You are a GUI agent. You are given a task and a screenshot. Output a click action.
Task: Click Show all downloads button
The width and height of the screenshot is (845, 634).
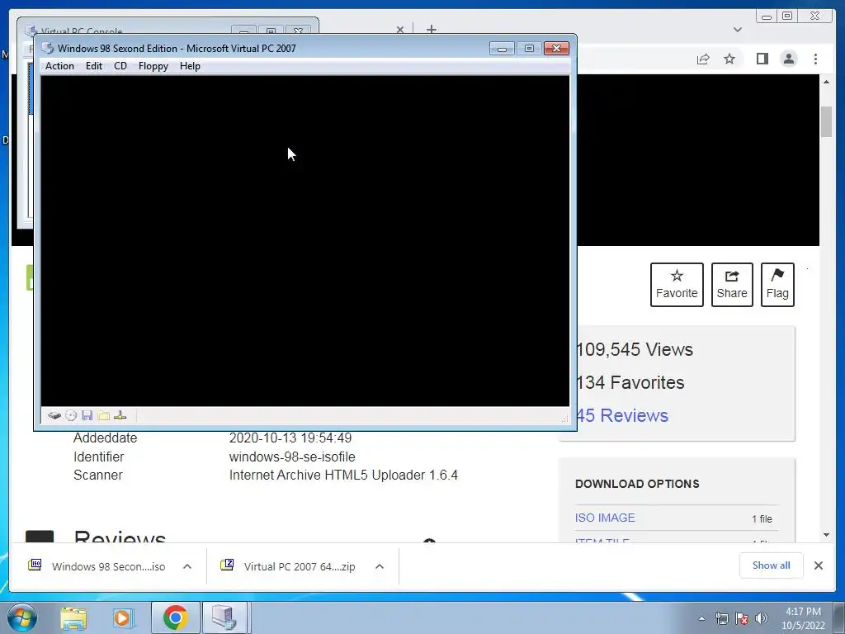pyautogui.click(x=772, y=565)
